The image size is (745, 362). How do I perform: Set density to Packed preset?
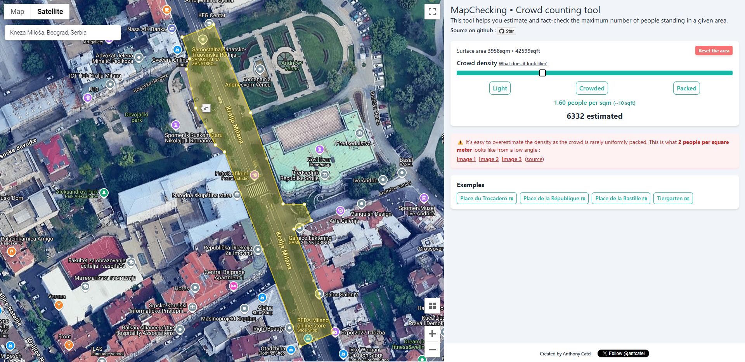686,88
